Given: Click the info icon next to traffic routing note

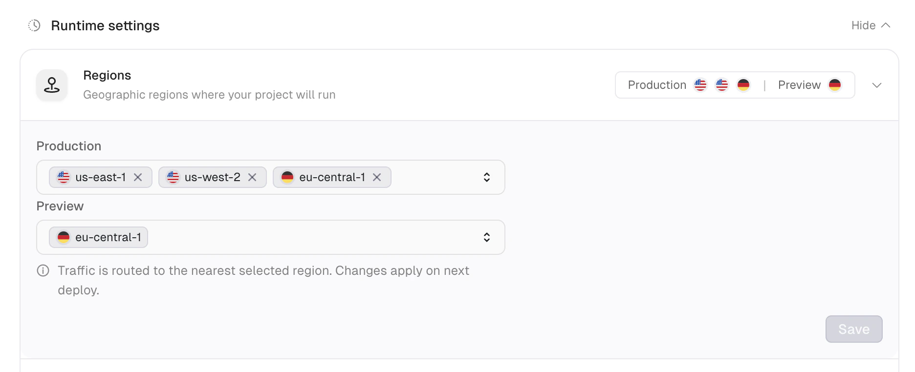Looking at the screenshot, I should [x=43, y=270].
